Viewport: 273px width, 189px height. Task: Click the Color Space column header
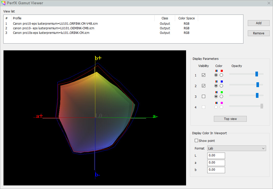(x=186, y=18)
